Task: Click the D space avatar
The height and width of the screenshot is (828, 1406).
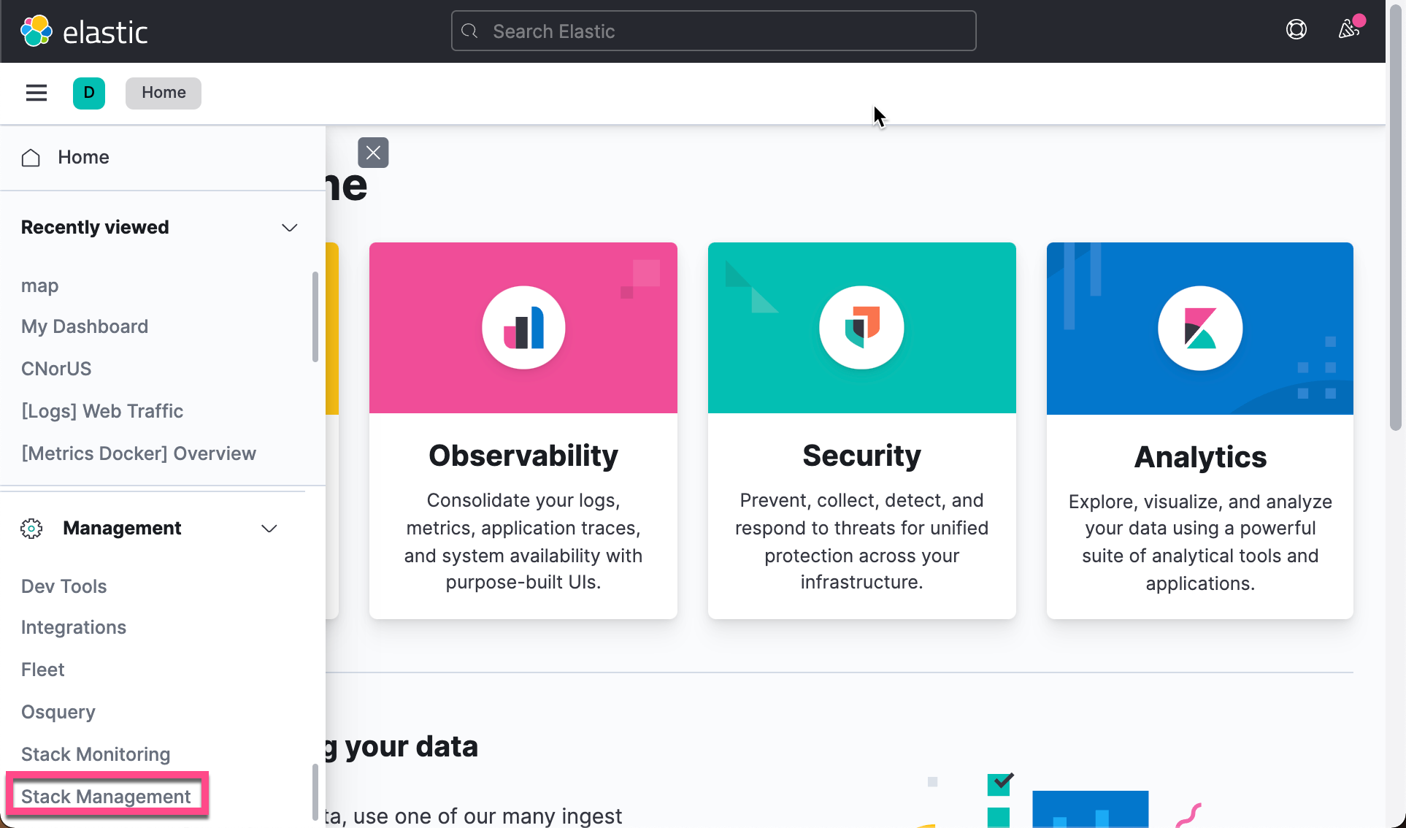Action: (88, 93)
